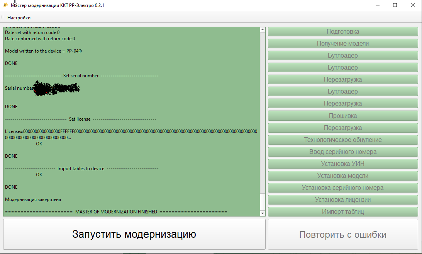Click the Установка лицензии step

coord(343,200)
